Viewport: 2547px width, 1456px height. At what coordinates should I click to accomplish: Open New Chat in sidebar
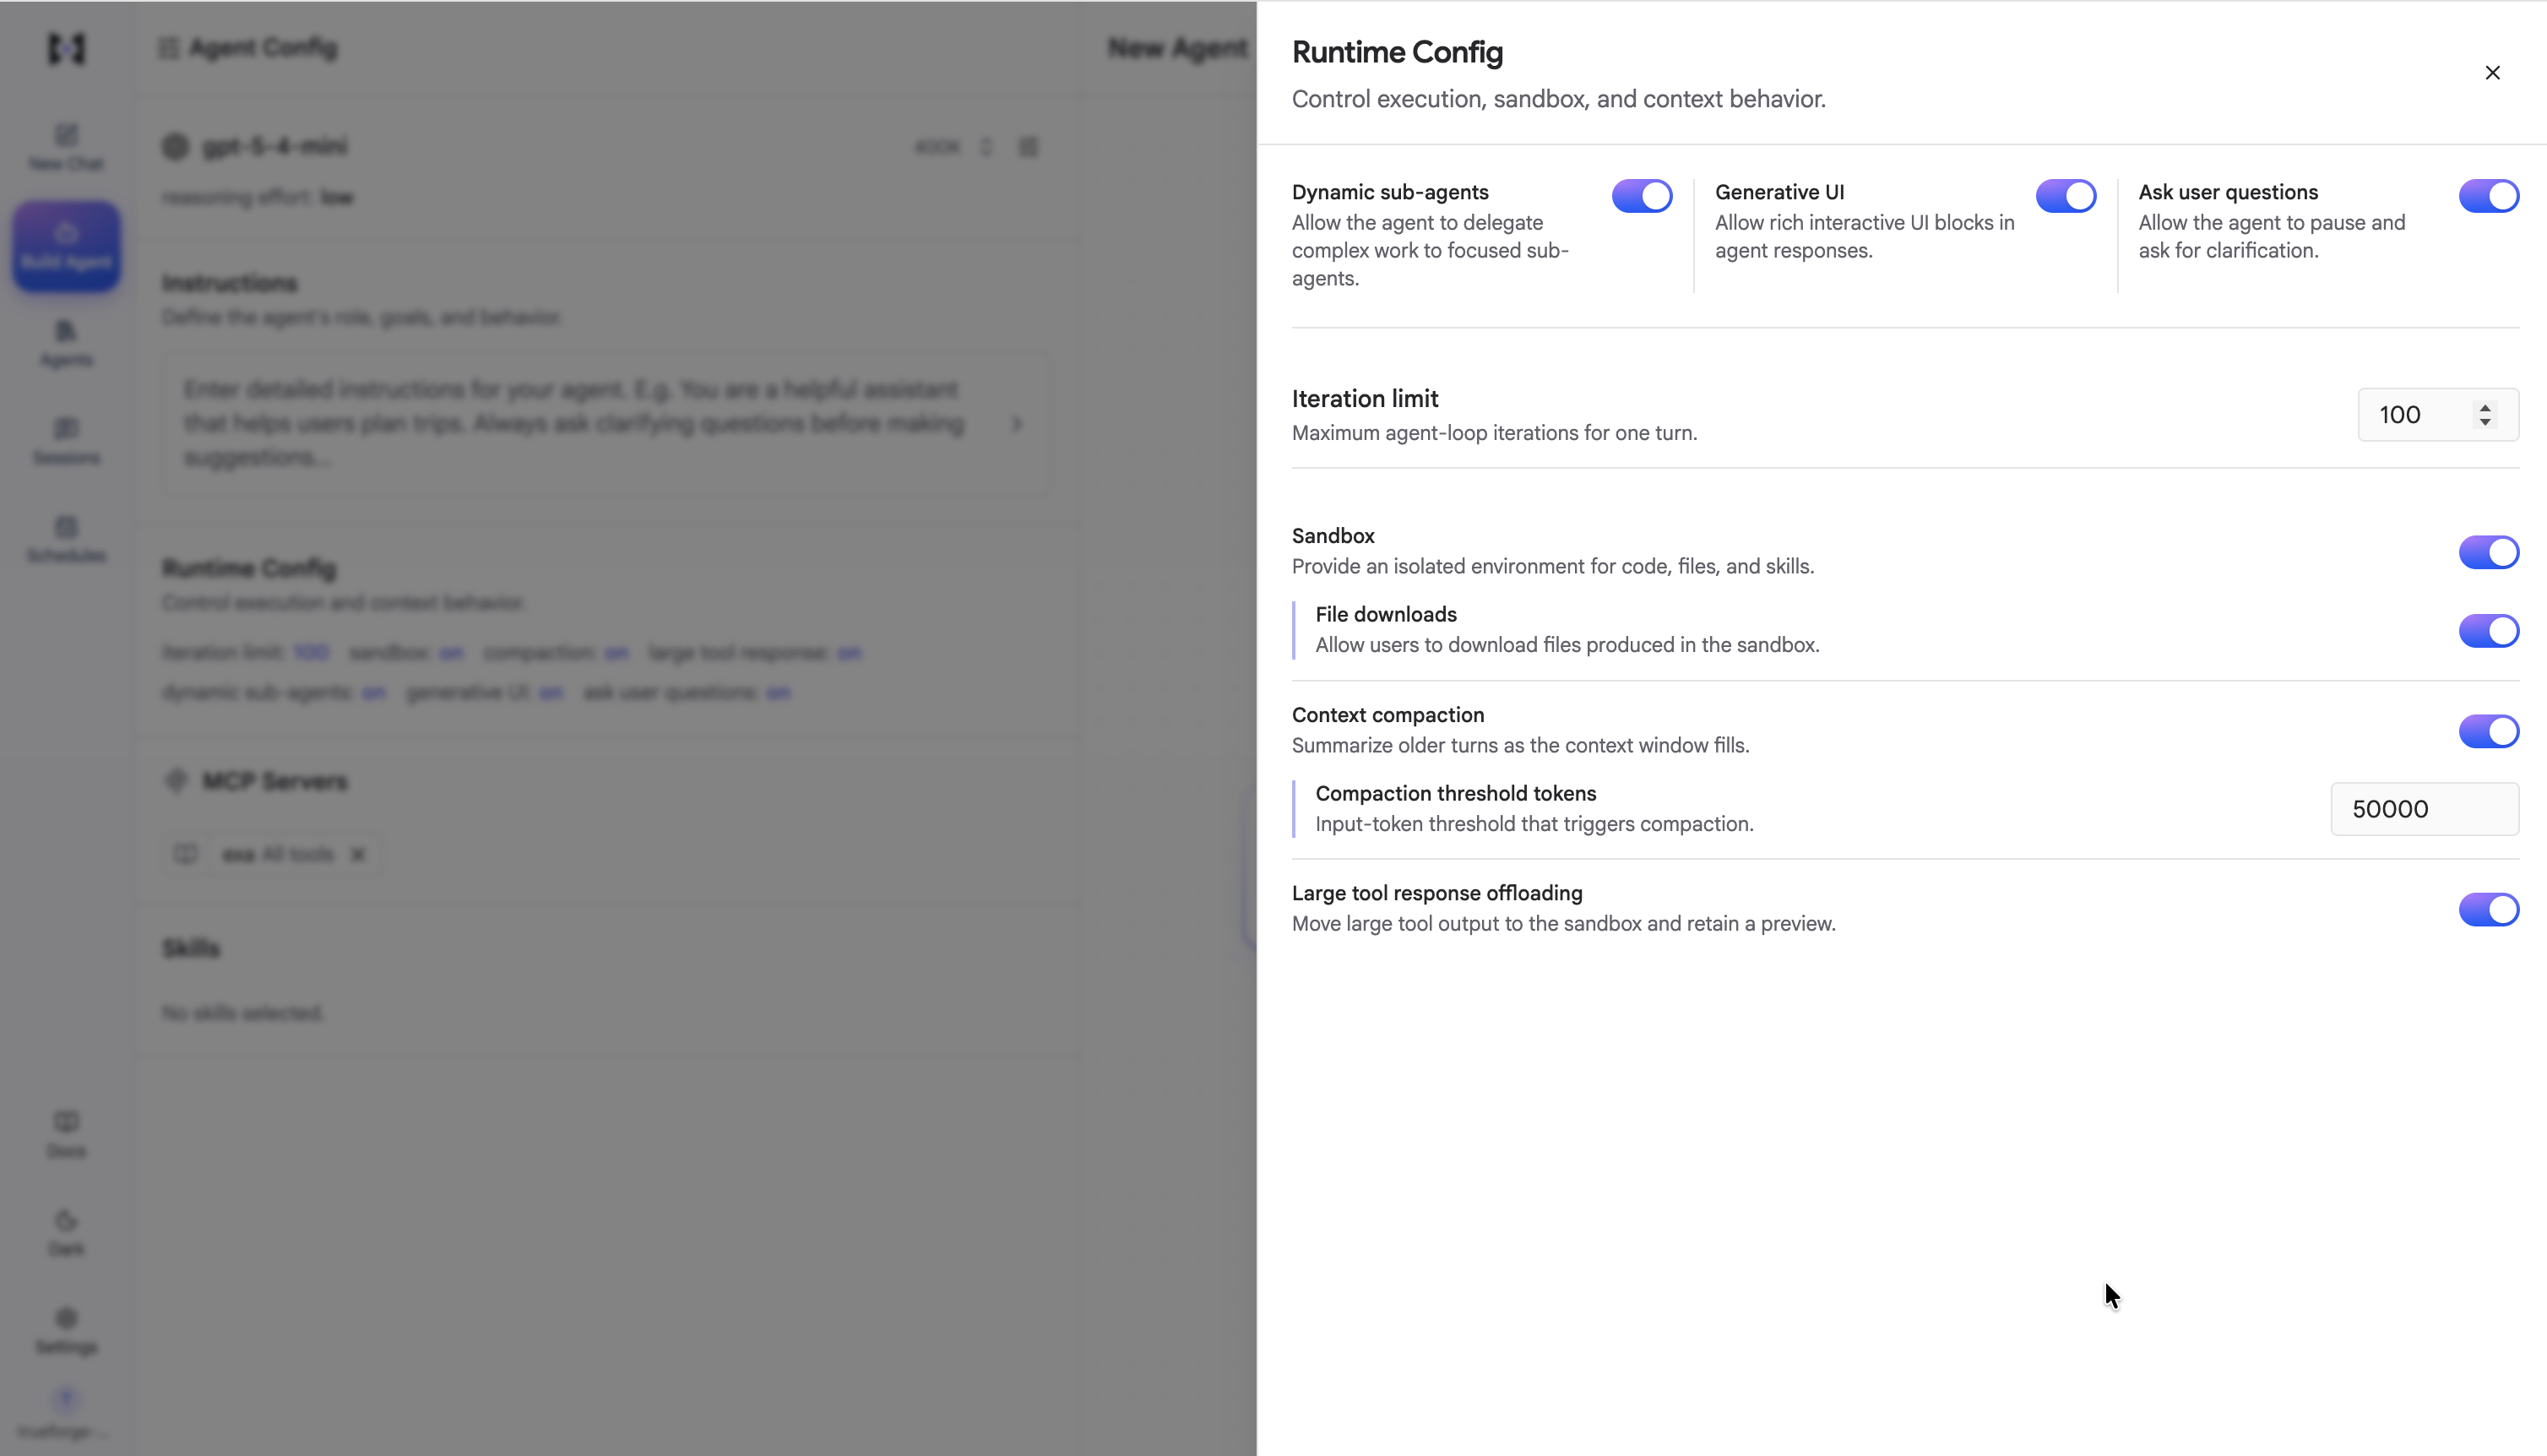66,148
